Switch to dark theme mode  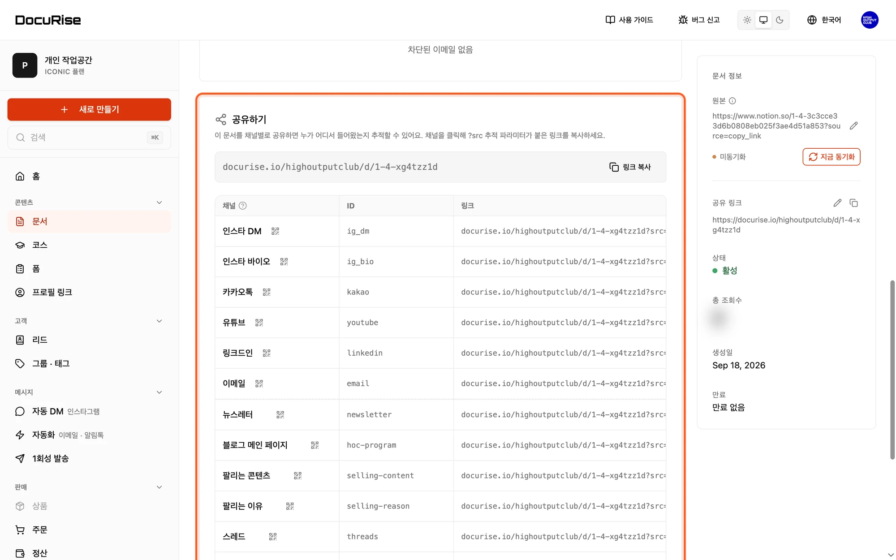[780, 20]
